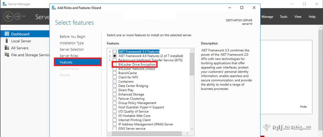The height and width of the screenshot is (137, 323).
Task: Expand Background Intelligent Transfer Service node
Action: (x=110, y=60)
